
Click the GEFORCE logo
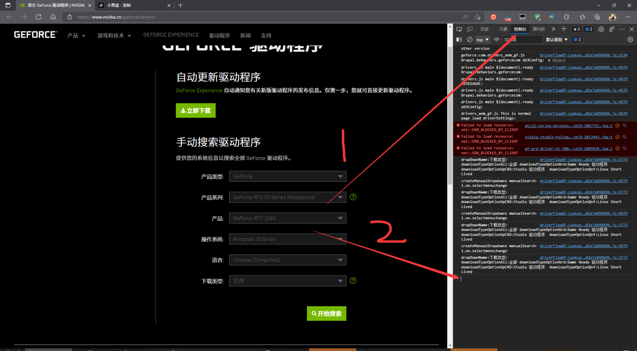pyautogui.click(x=35, y=35)
